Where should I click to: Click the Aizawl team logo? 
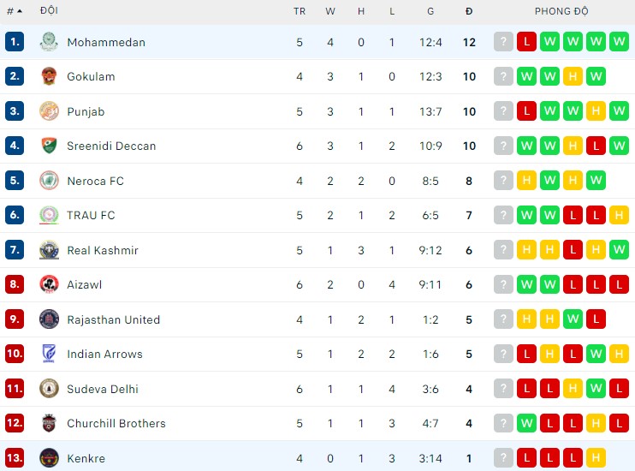[x=49, y=284]
